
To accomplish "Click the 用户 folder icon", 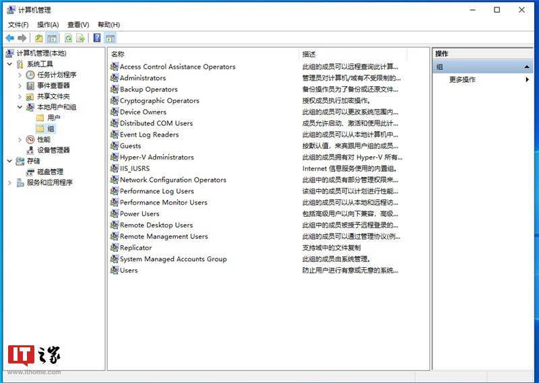I will (40, 118).
